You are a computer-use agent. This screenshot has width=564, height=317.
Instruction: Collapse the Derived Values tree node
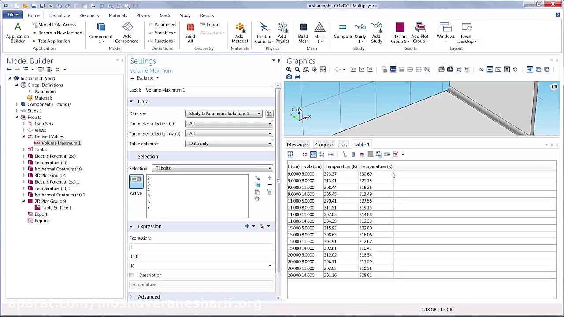click(x=24, y=136)
